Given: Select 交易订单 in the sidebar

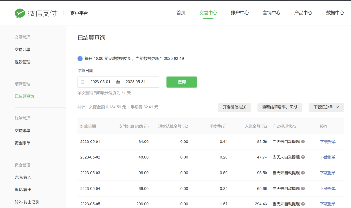Looking at the screenshot, I should pyautogui.click(x=22, y=49).
